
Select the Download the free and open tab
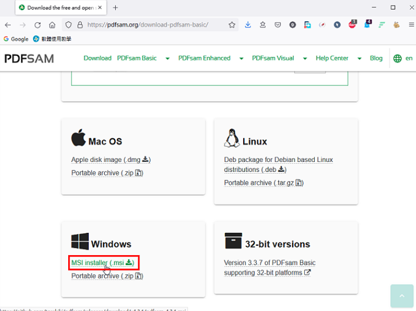tap(61, 8)
